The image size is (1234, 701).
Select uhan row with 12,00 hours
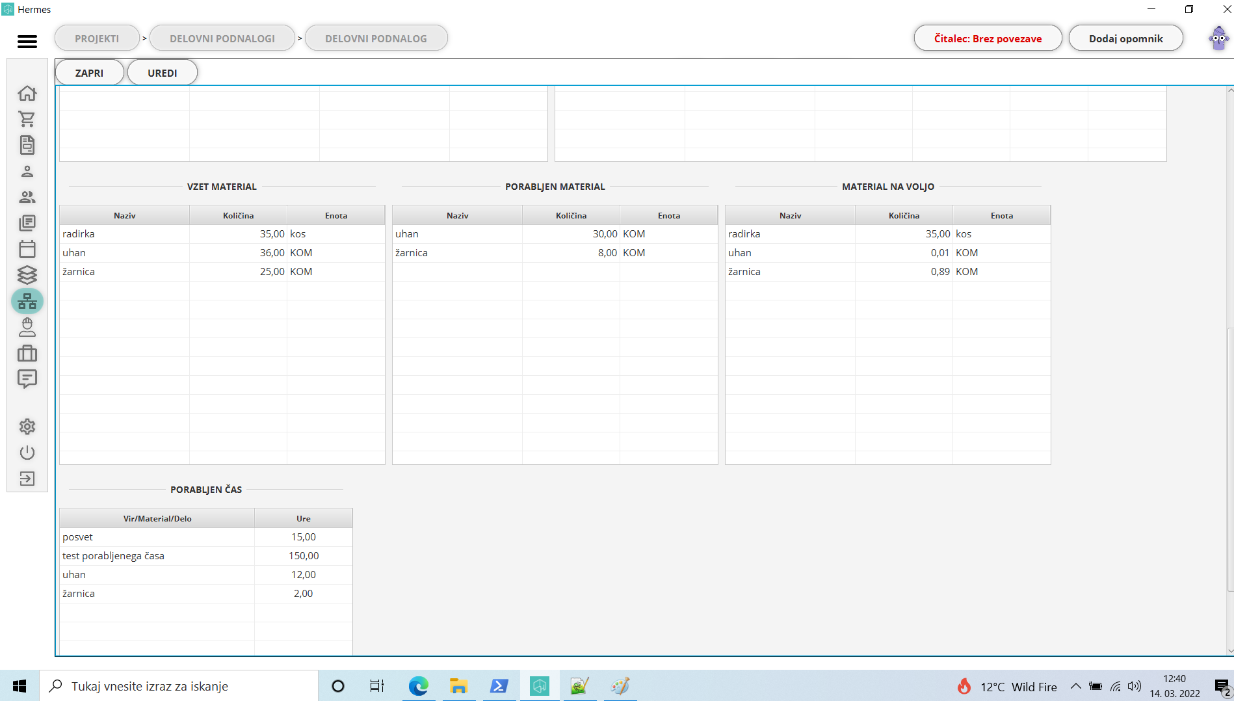coord(205,575)
